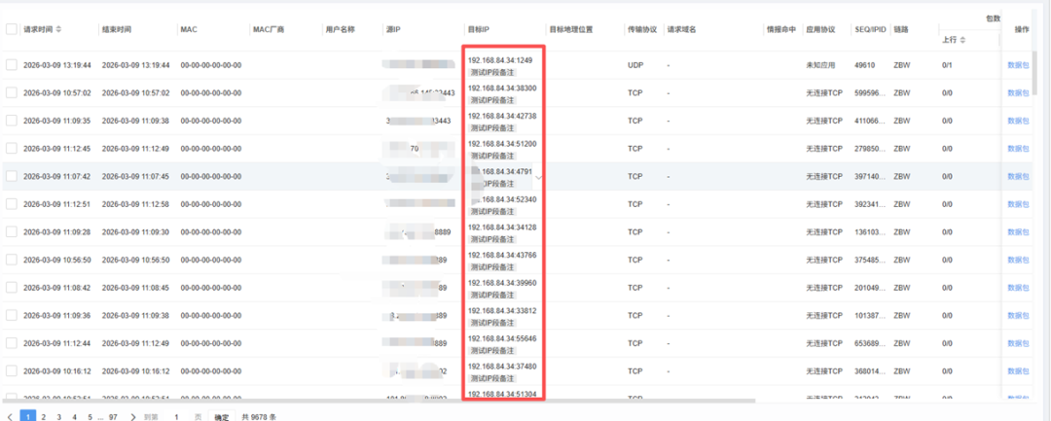Screen dimensions: 1051x421
Task: Confirm page jump with 确定 button
Action: click(221, 416)
